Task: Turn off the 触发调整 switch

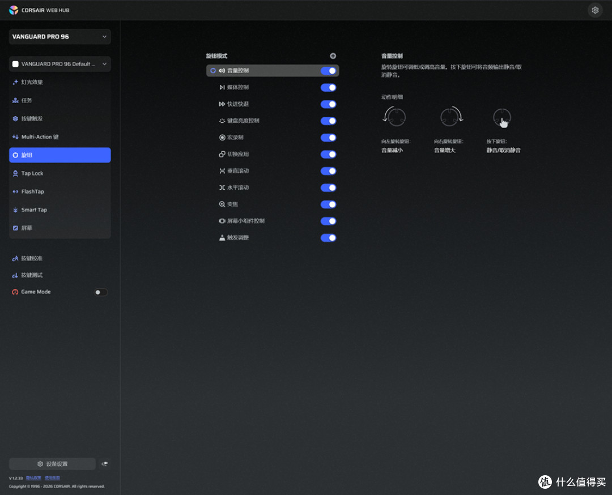Action: coord(328,238)
